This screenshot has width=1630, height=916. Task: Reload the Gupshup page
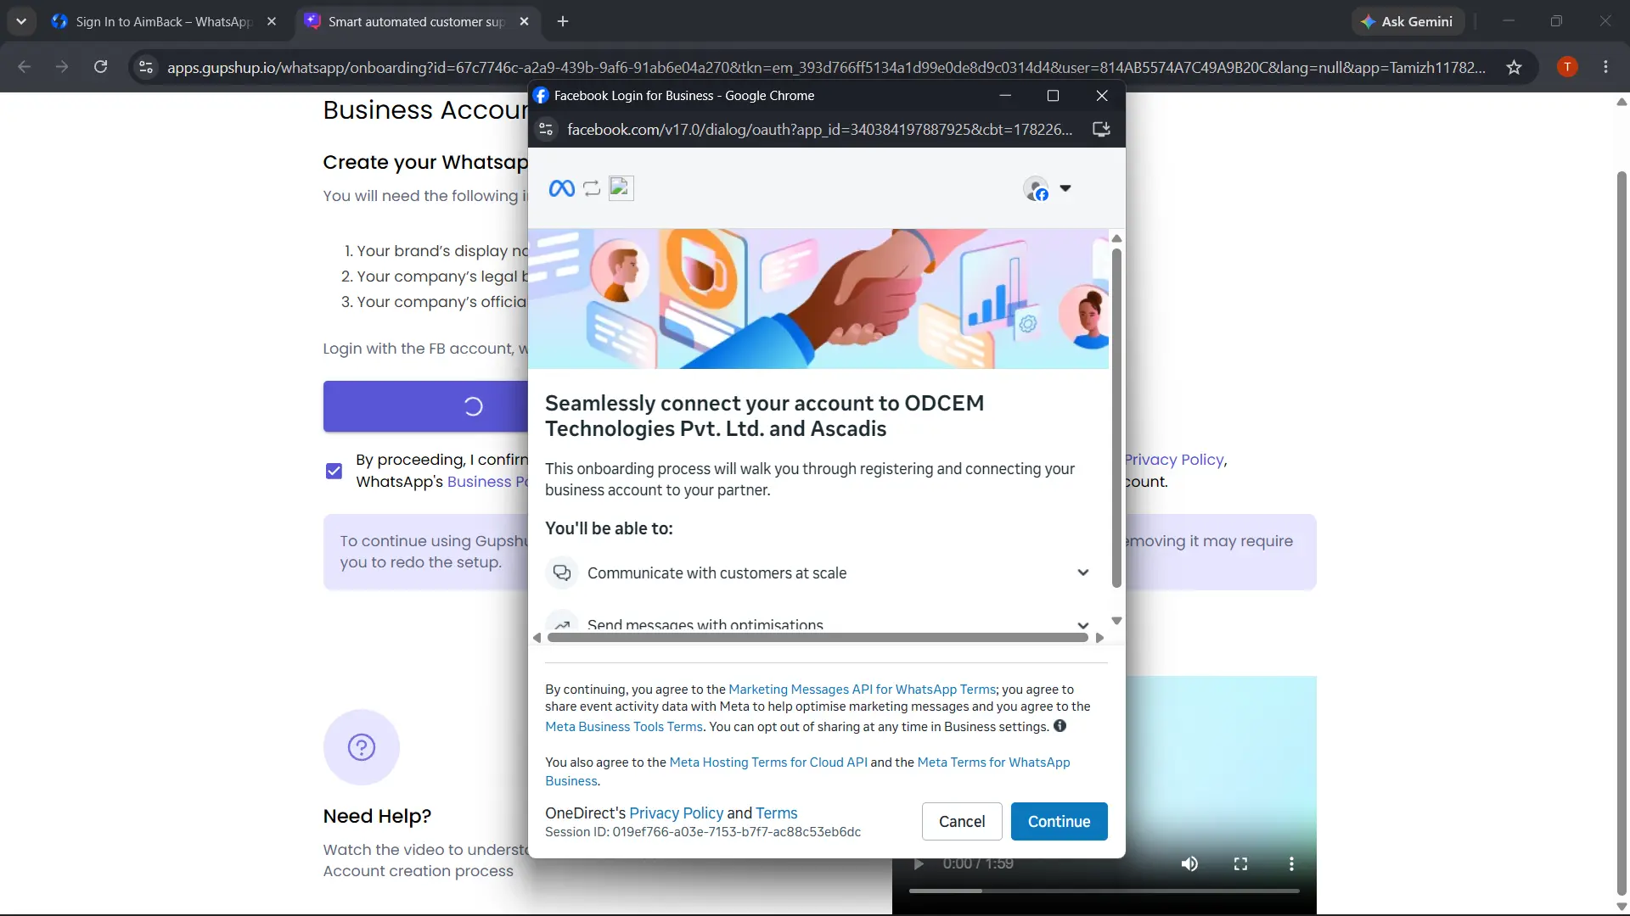(x=100, y=67)
